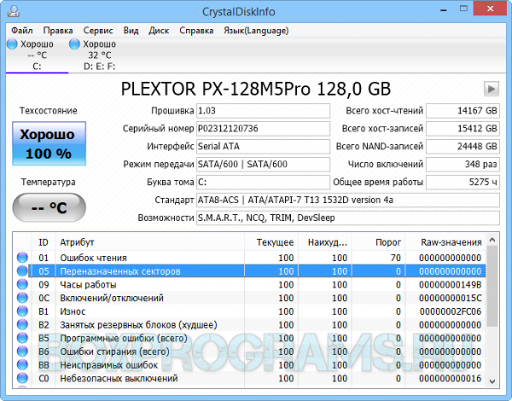The width and height of the screenshot is (512, 401).
Task: Click the Буква тома field C:
Action: [263, 182]
